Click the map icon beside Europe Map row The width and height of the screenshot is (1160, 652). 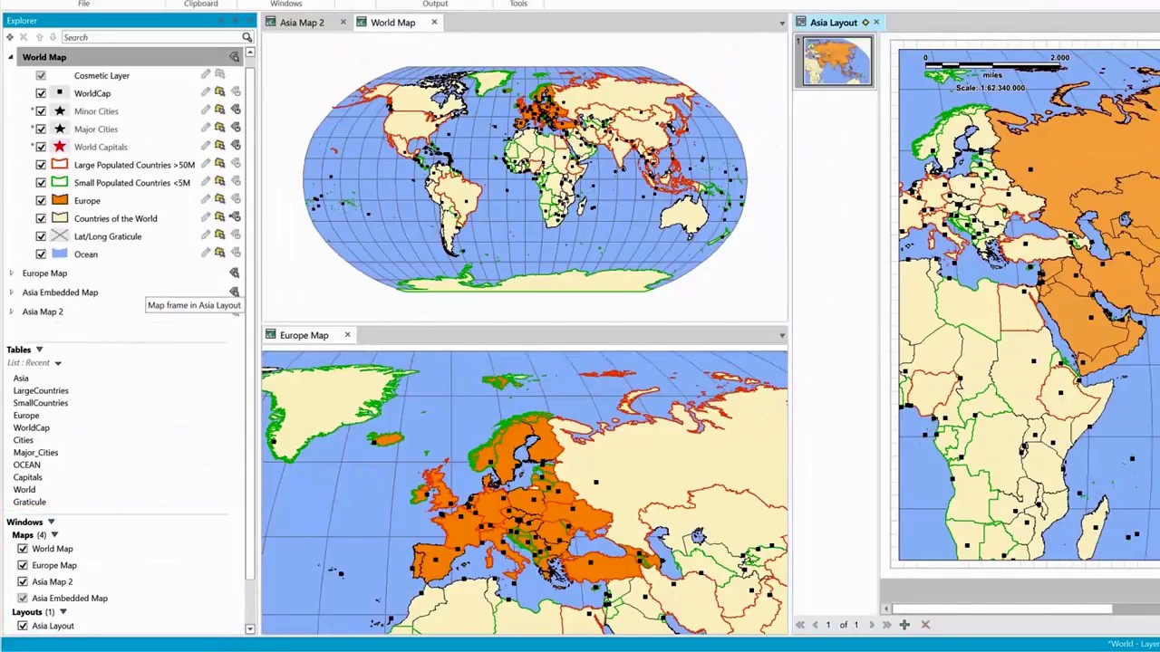(x=235, y=273)
